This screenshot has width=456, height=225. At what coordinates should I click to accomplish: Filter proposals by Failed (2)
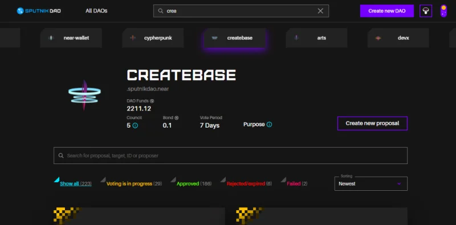coord(297,184)
